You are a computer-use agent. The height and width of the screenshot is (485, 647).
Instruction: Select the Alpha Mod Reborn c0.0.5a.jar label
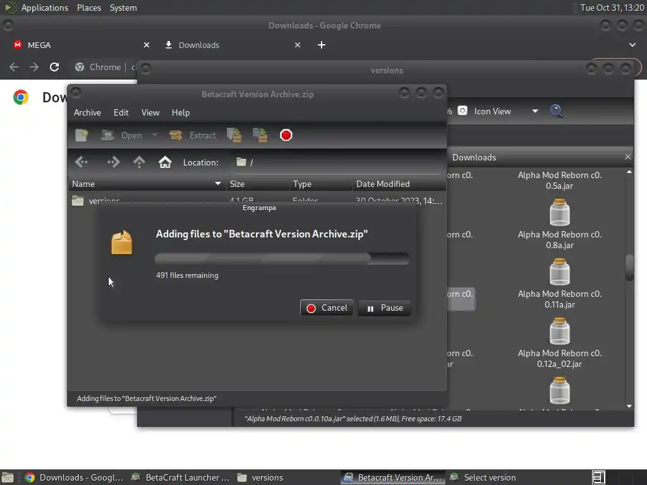coord(560,180)
